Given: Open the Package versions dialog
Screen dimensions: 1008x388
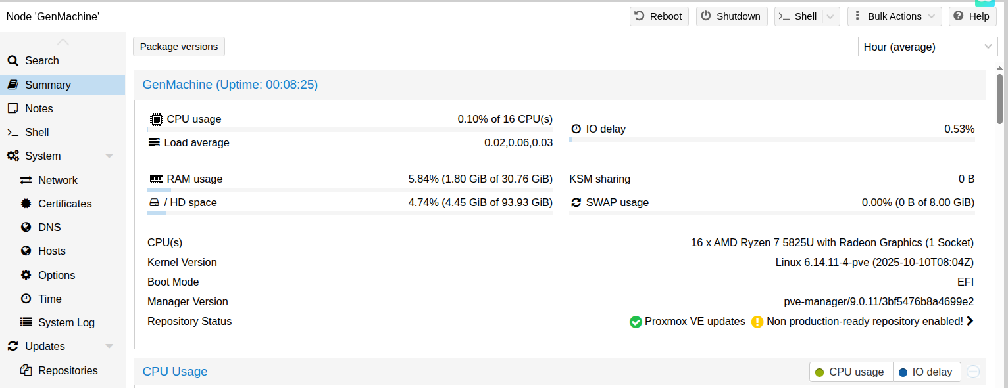Looking at the screenshot, I should [x=179, y=47].
